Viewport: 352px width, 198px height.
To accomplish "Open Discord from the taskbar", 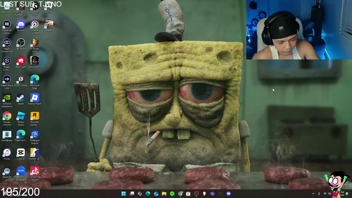I will (229, 194).
